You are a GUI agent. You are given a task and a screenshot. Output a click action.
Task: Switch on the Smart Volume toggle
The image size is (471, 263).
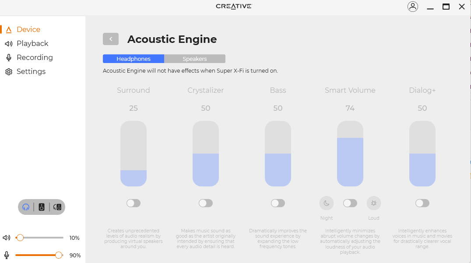tap(350, 203)
